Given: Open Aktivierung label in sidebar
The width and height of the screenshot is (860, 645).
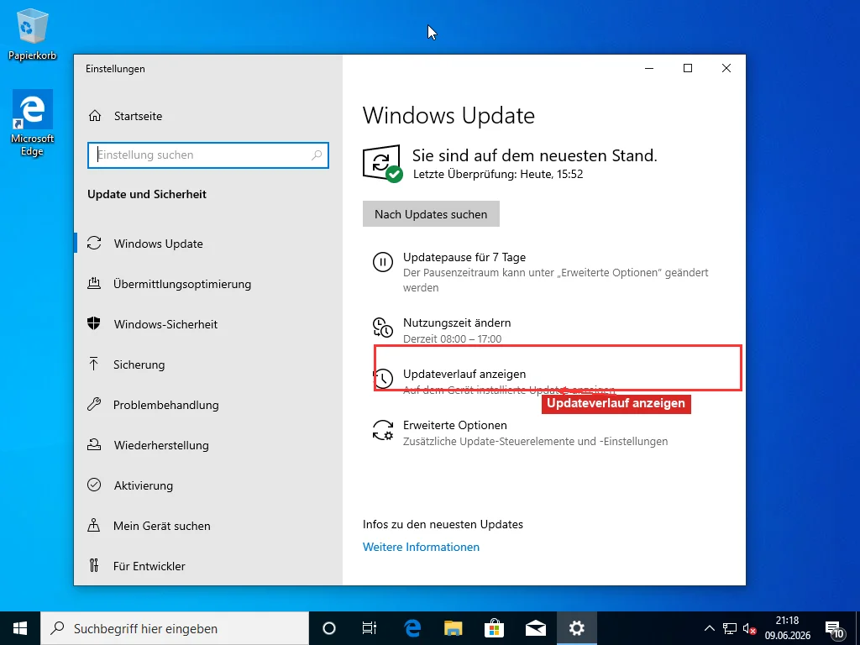Looking at the screenshot, I should [143, 485].
